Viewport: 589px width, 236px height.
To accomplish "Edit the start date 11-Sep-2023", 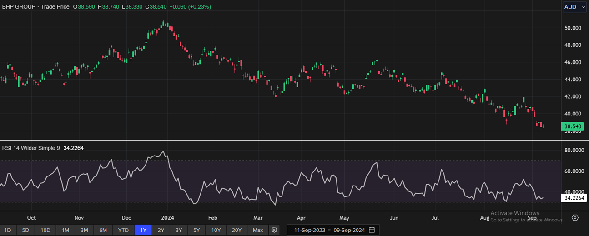I will point(309,230).
